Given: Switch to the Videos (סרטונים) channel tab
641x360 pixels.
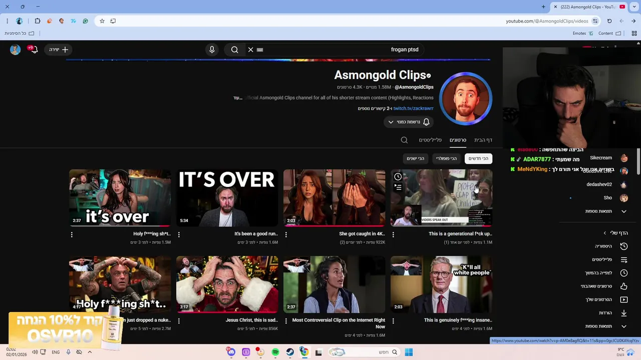Looking at the screenshot, I should (x=458, y=140).
